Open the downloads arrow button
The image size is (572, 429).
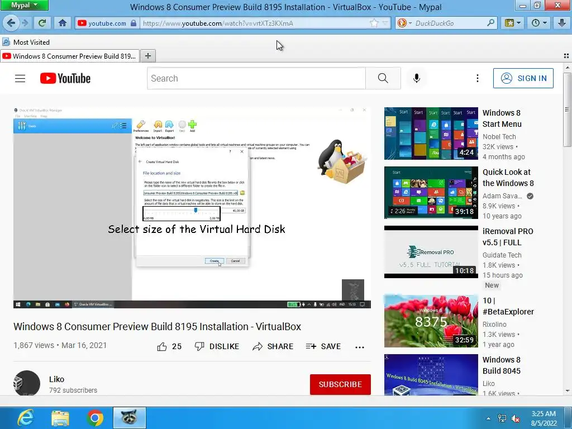pos(562,23)
